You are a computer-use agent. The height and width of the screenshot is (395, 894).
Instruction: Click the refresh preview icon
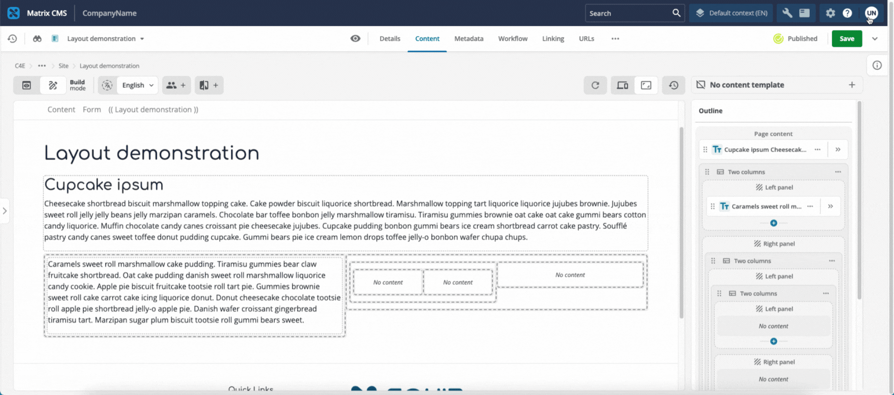(595, 85)
